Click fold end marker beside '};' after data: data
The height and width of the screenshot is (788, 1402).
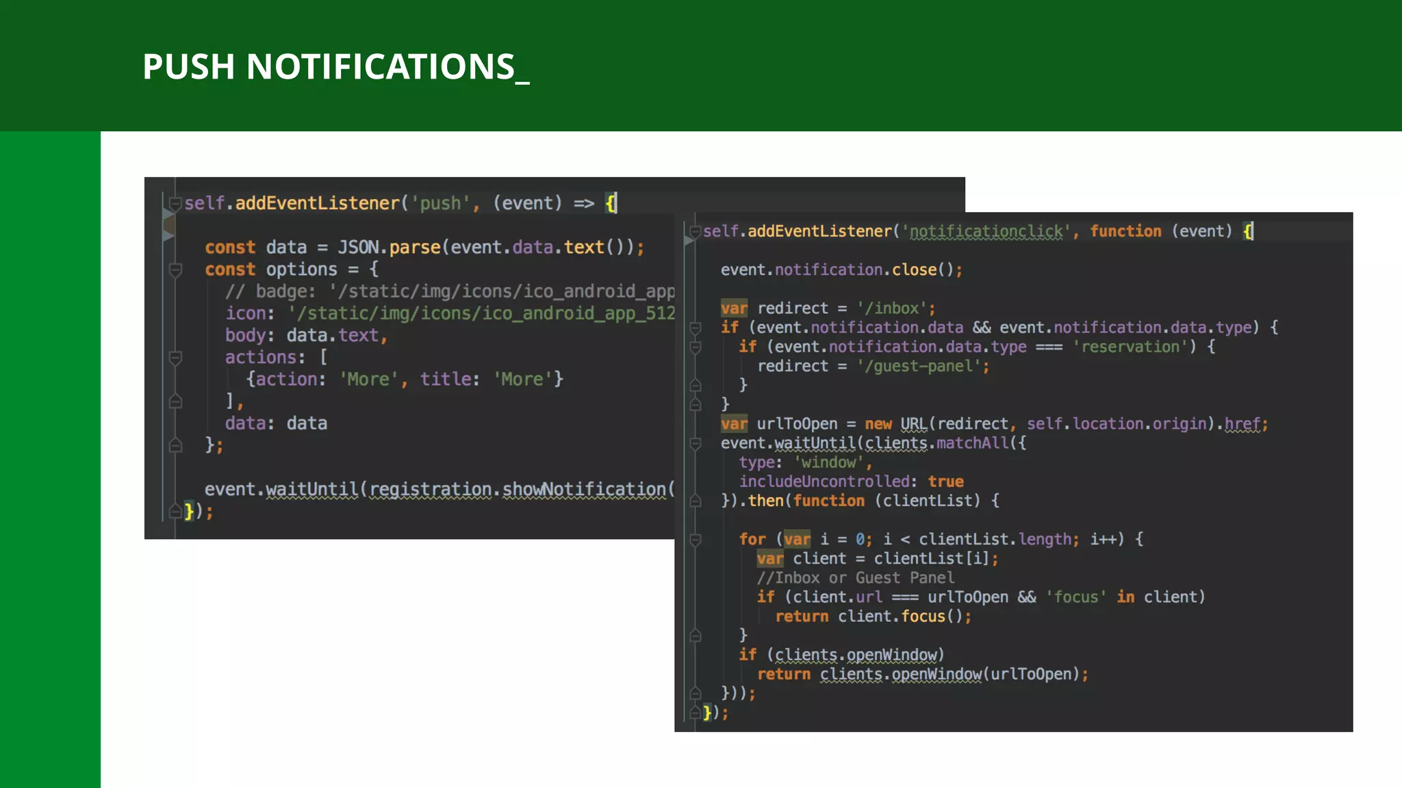175,445
